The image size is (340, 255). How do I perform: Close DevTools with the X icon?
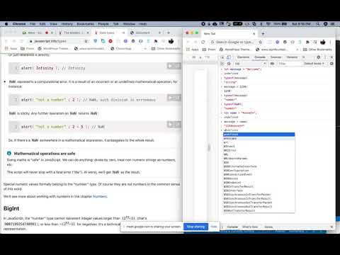coord(331,57)
